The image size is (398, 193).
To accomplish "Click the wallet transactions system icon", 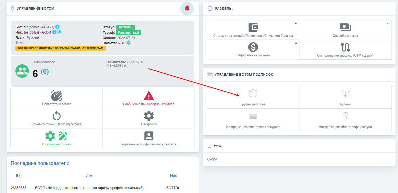I will click(x=253, y=27).
